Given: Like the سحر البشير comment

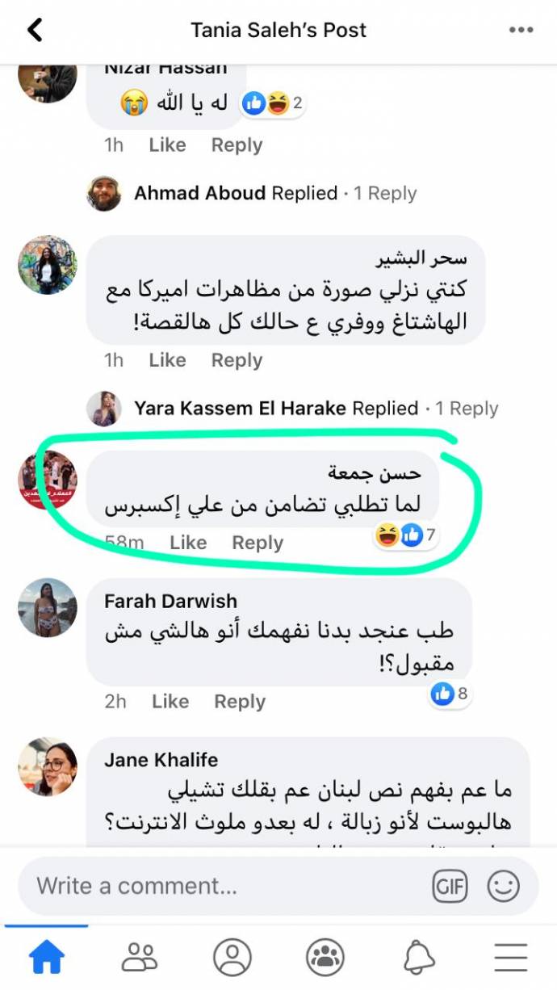Looking at the screenshot, I should (x=167, y=360).
